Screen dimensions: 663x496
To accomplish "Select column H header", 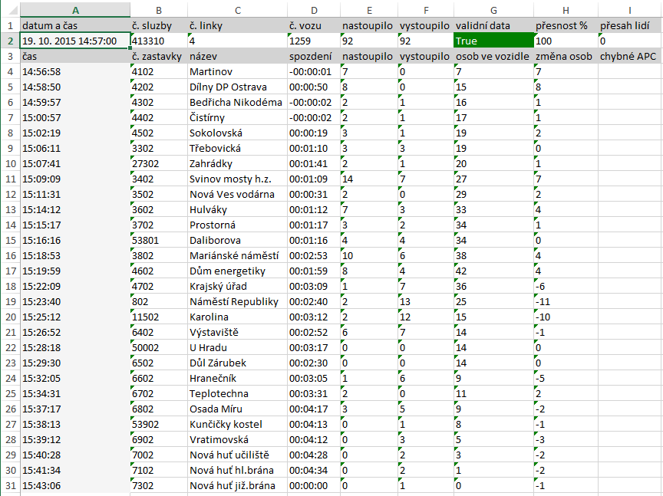I will [566, 10].
